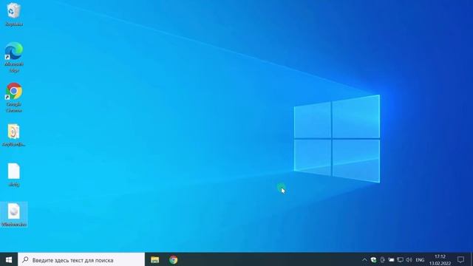Click the taskbar search text field

pos(81,259)
